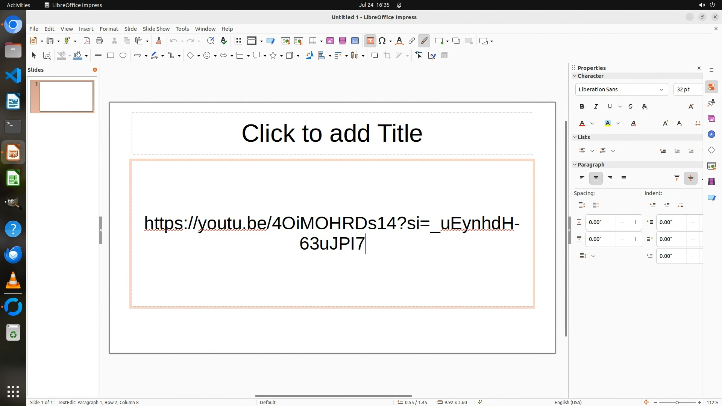Image resolution: width=722 pixels, height=406 pixels.
Task: Open the Fontwork text icon
Action: point(399,41)
